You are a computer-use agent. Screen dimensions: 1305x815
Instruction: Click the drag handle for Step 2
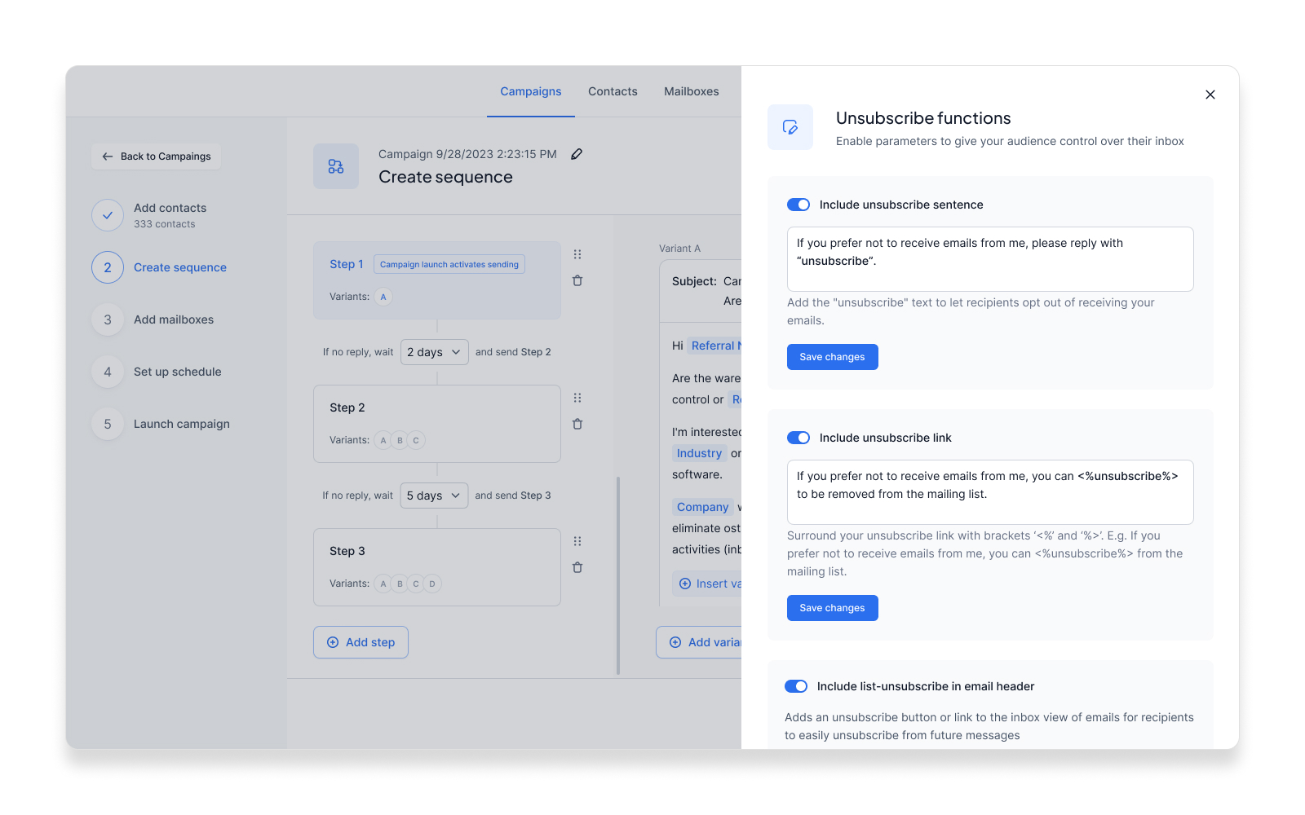click(x=577, y=398)
